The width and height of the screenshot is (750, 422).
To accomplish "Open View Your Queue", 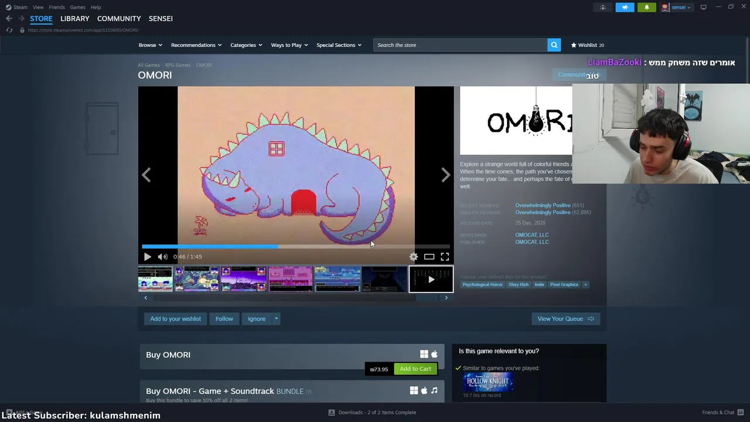I will (x=565, y=319).
